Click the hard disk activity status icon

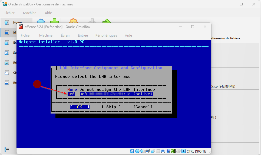tap(132, 151)
